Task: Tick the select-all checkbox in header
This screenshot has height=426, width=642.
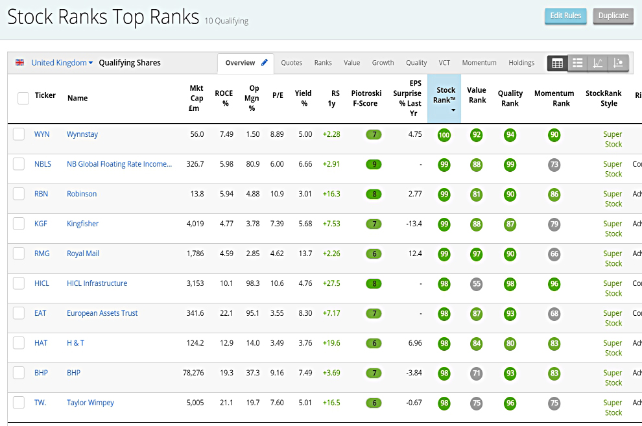Action: pos(23,98)
